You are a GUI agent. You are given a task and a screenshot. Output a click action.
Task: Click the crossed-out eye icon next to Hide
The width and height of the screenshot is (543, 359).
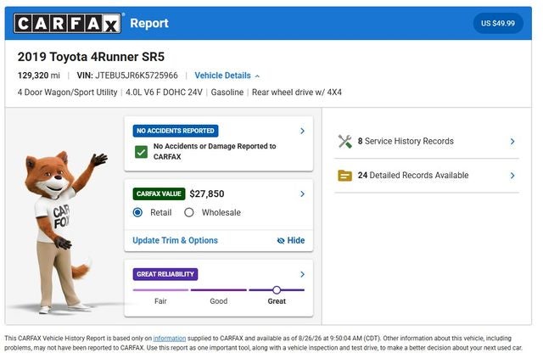(281, 241)
